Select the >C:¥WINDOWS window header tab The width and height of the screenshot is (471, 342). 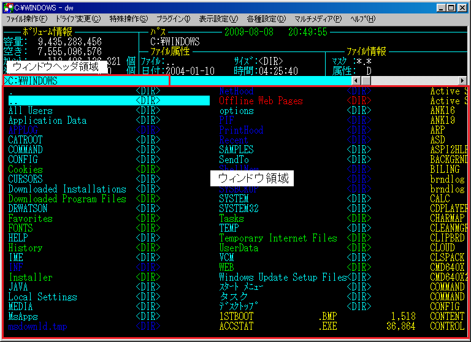coord(86,80)
